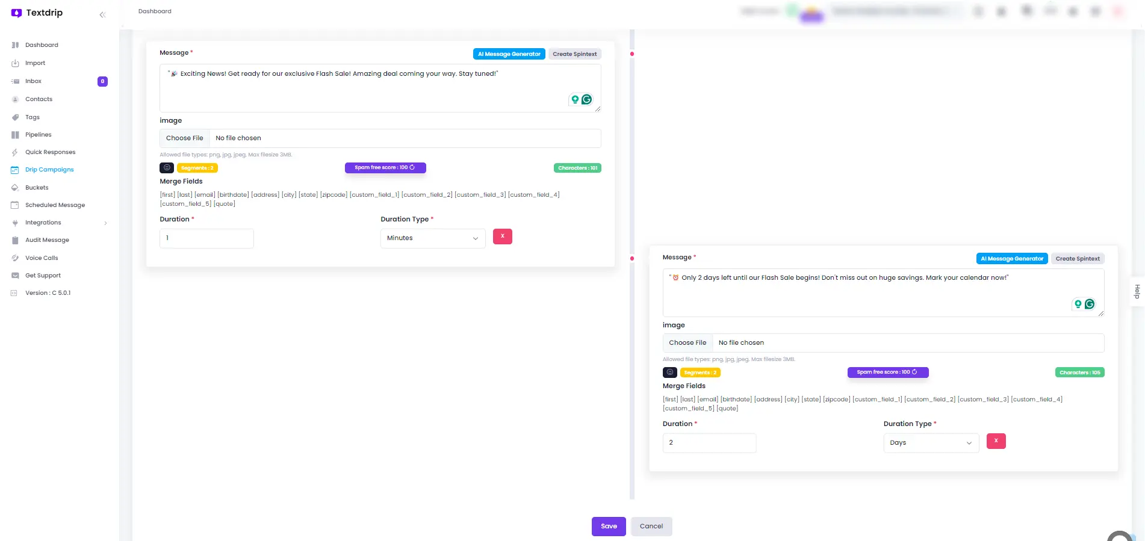This screenshot has width=1145, height=541.
Task: Delete the 2 Days message with X
Action: 996,441
